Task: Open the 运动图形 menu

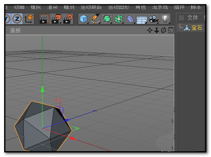Action: (119, 7)
